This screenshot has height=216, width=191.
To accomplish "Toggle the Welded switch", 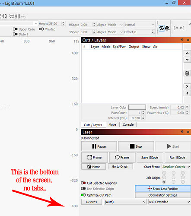I will tap(41, 29).
